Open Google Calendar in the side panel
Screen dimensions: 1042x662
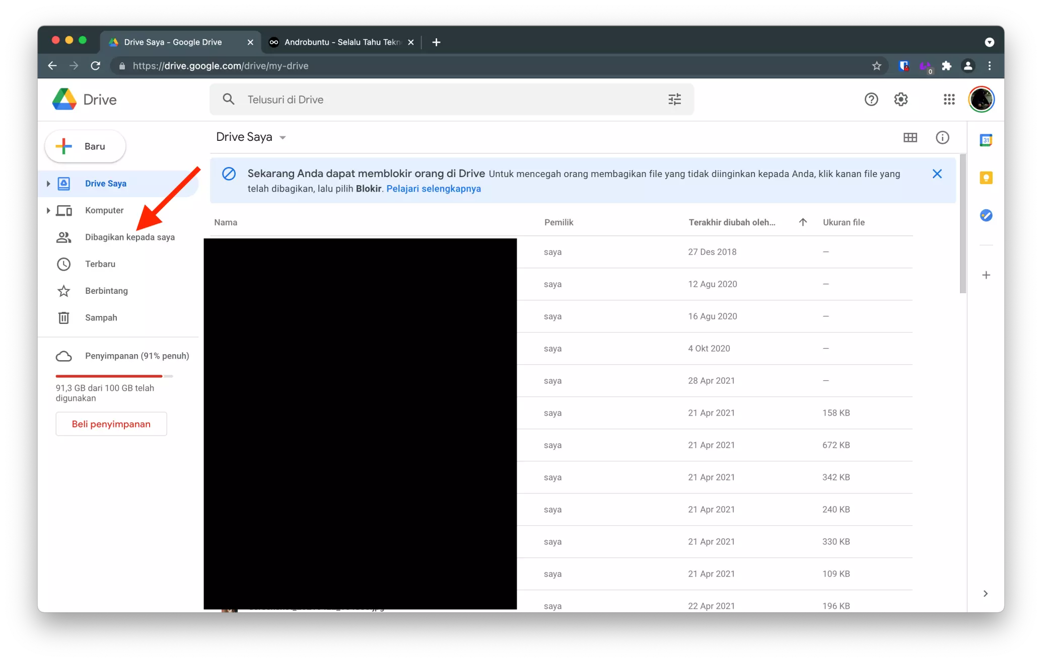click(986, 140)
